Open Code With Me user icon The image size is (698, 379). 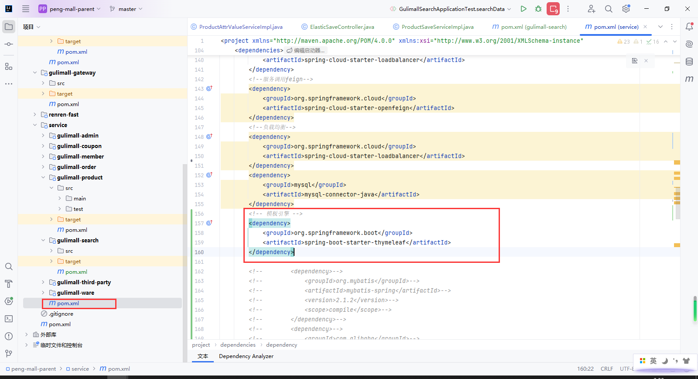pyautogui.click(x=591, y=9)
